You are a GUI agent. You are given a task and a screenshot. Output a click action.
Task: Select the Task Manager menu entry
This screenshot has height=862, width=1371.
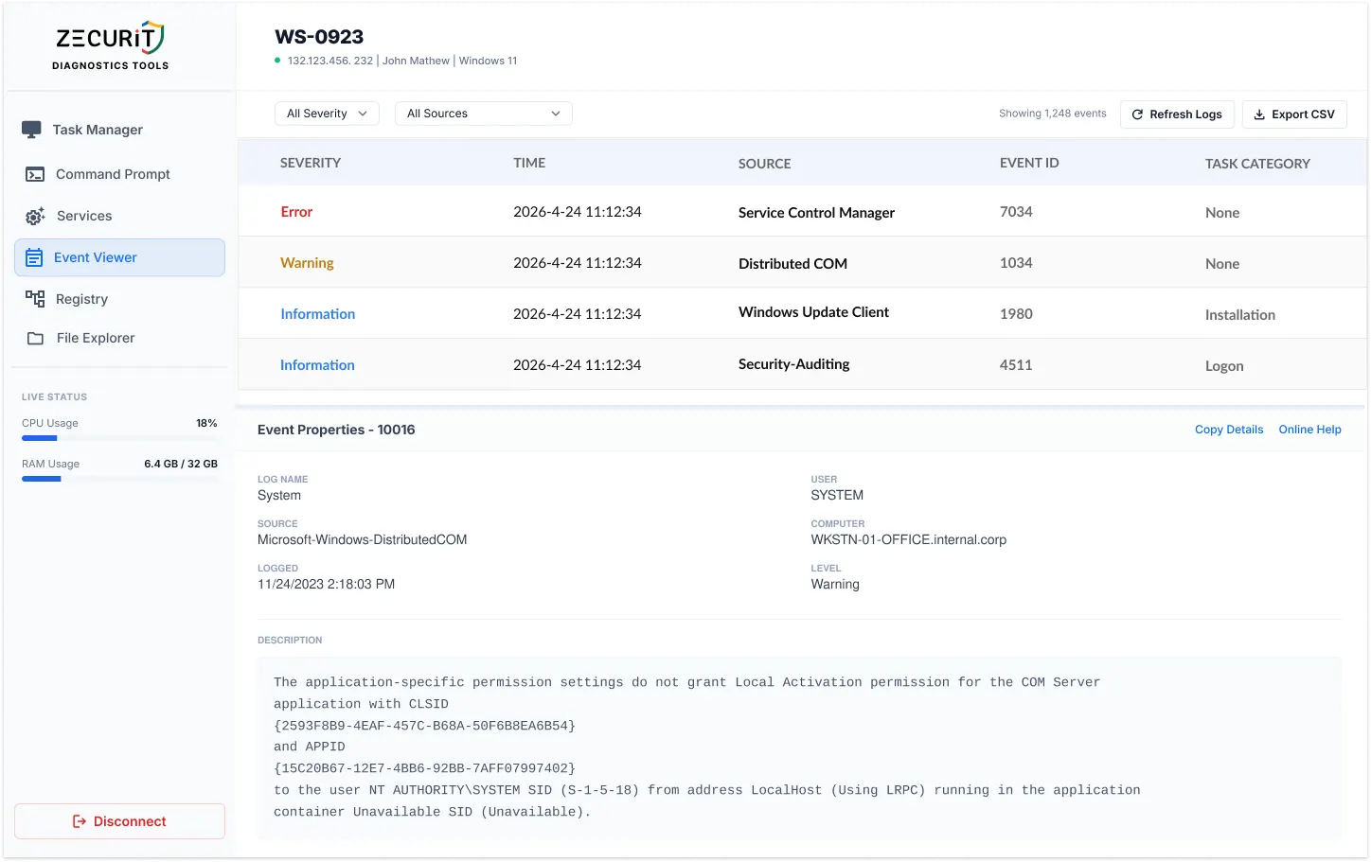click(97, 129)
